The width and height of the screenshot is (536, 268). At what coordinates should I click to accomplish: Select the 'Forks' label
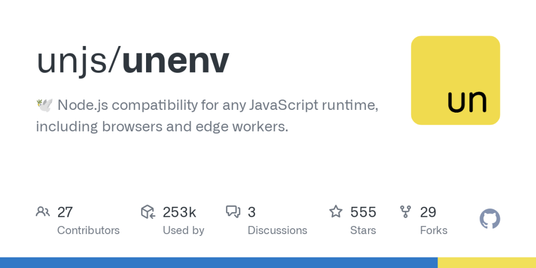433,230
